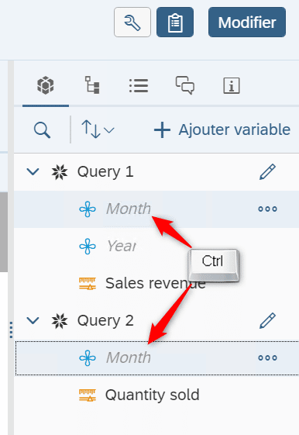Select the Sales revenue measure

pos(156,284)
